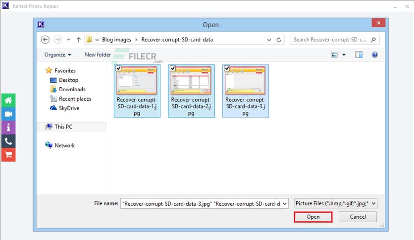Open SkyDrive in navigation pane

69,108
